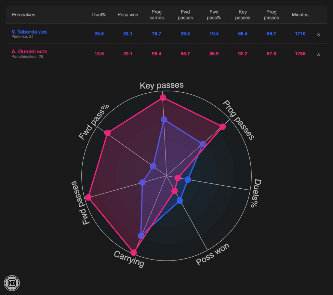Select Ounahi's Poss won value 20.1
Screen dimensions: 333x295
[127, 54]
